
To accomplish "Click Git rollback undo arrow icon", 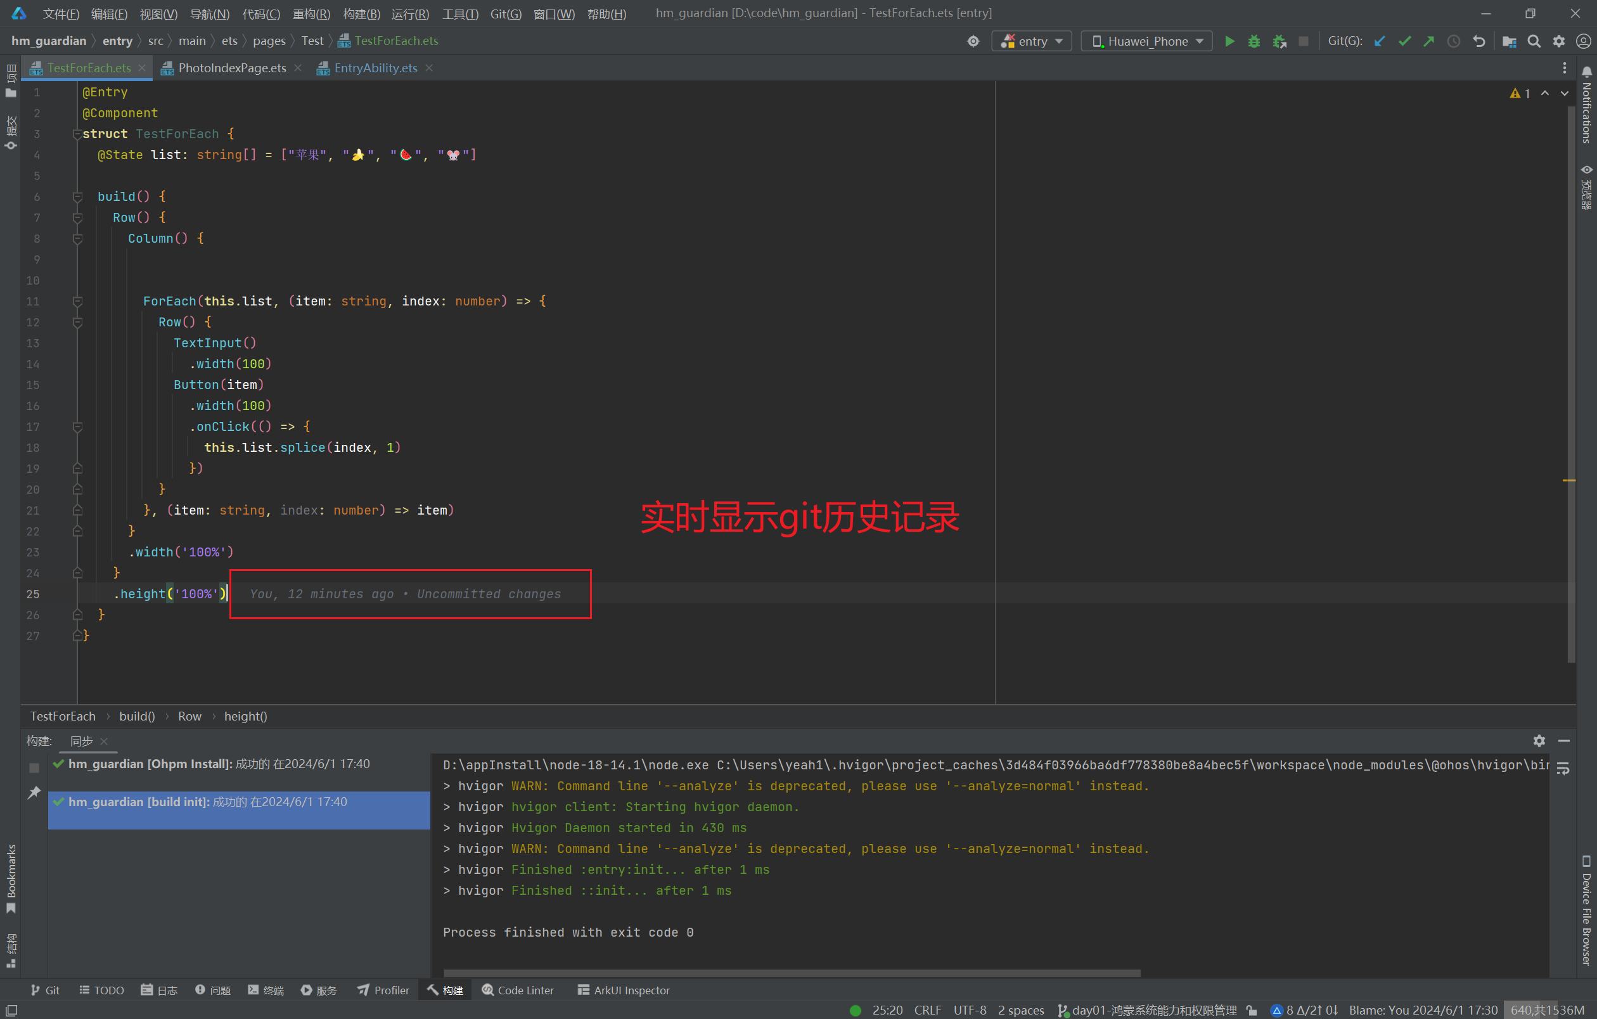I will click(1478, 41).
